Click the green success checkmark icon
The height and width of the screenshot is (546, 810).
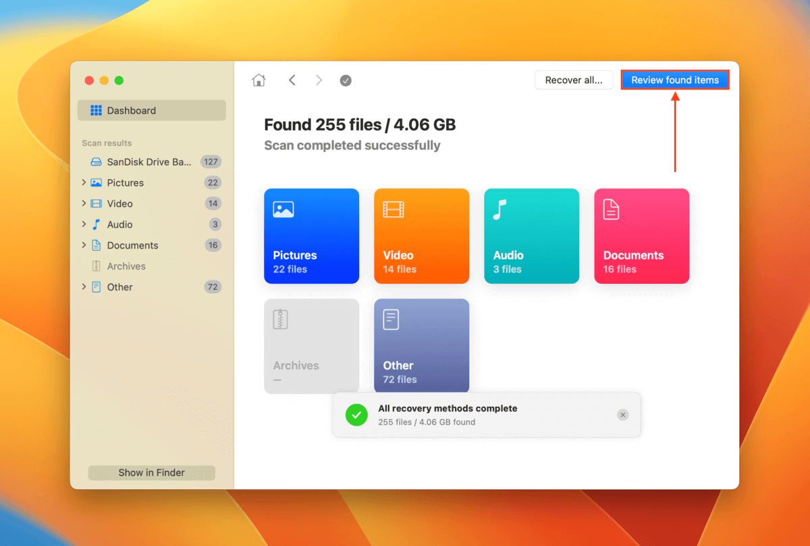[x=356, y=415]
